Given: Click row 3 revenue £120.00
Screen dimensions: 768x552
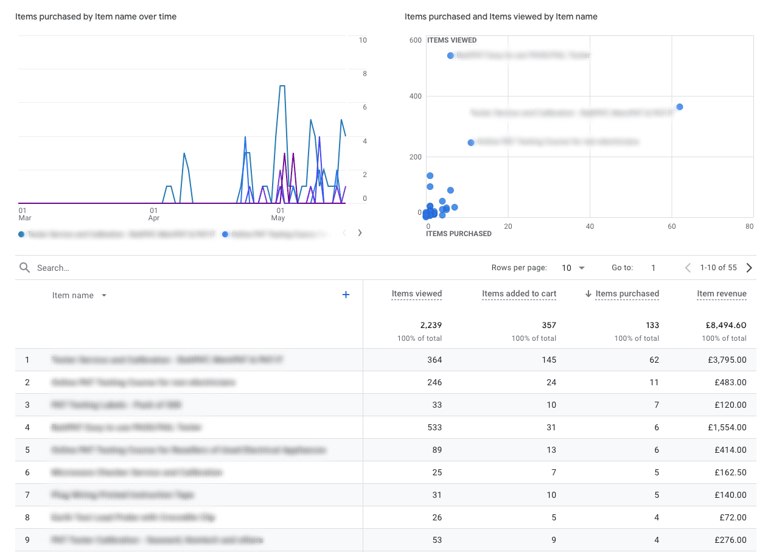Looking at the screenshot, I should pos(730,405).
